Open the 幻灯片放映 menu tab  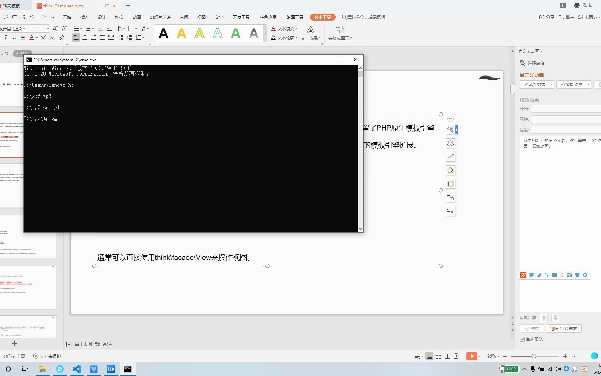point(160,17)
